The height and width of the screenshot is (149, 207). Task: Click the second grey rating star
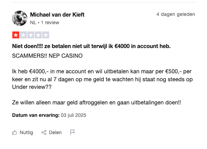click(23, 35)
